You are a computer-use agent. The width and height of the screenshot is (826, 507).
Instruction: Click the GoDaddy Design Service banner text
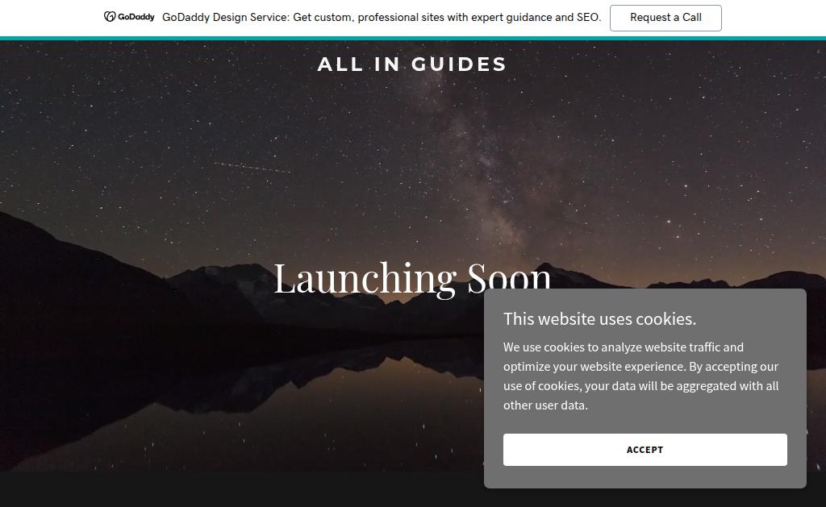[x=382, y=18]
